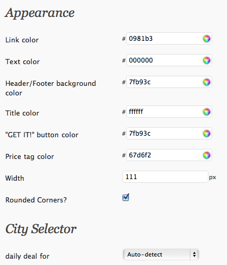Open the daily deal for dropdown
Image resolution: width=227 pixels, height=265 pixels.
point(161,254)
